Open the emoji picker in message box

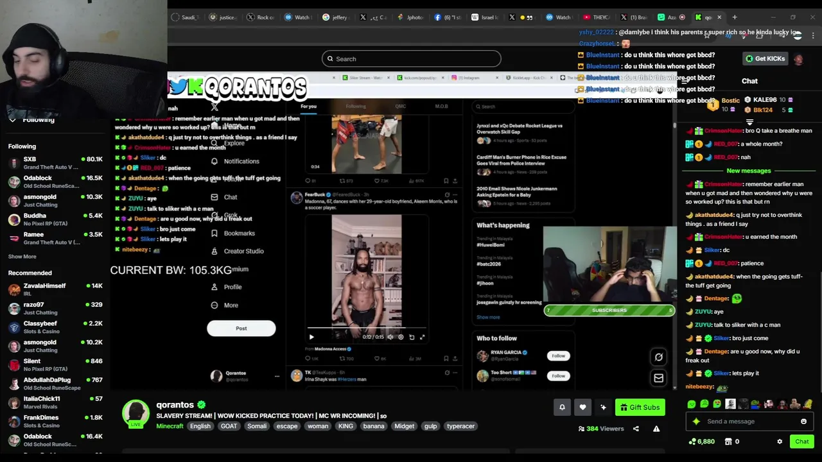(803, 422)
